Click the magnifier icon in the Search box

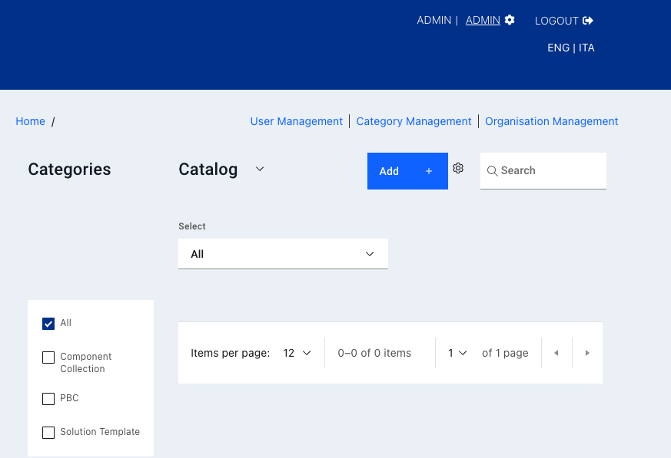click(x=493, y=170)
